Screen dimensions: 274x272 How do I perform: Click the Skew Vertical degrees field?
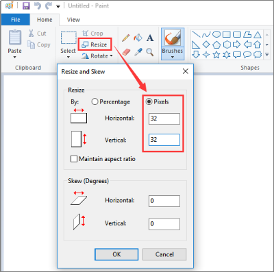point(164,224)
